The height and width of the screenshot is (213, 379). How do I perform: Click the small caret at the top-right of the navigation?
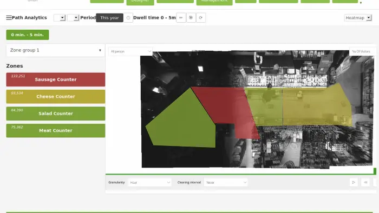[361, 3]
